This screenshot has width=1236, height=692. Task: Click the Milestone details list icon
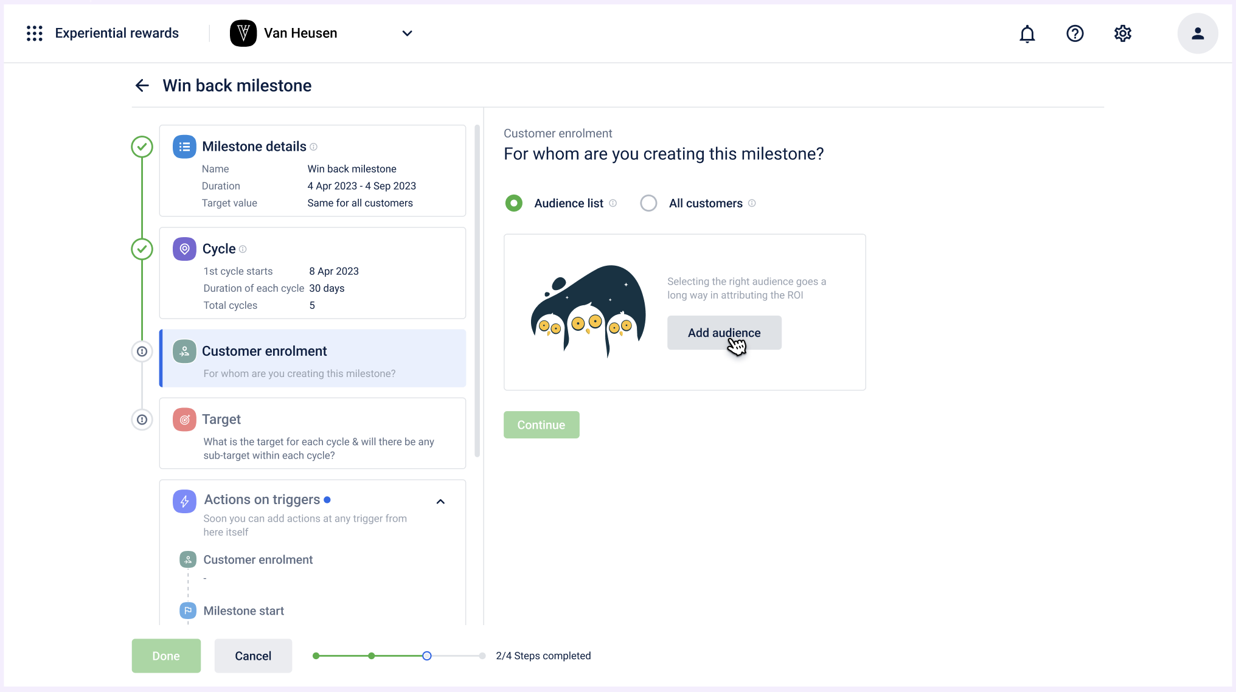coord(184,147)
